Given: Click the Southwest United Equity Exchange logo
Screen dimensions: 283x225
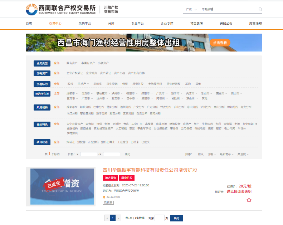Looking at the screenshot, I should [x=61, y=10].
